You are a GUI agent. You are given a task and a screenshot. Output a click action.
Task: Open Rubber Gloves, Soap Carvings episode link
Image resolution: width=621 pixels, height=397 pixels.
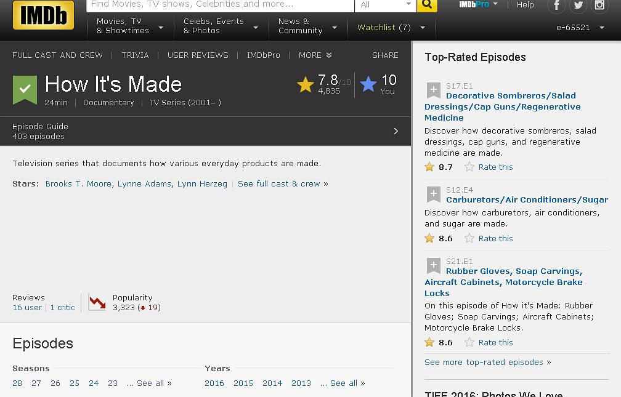click(503, 283)
